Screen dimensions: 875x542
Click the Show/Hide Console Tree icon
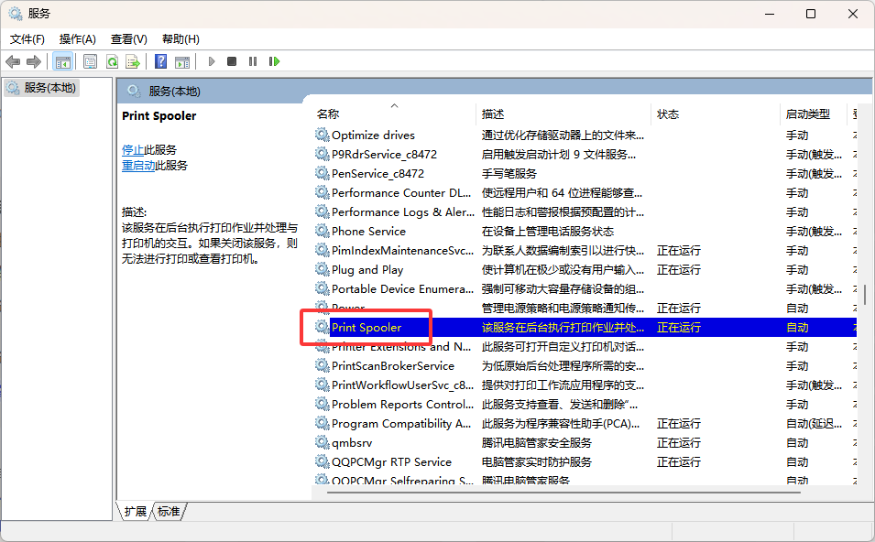point(62,61)
